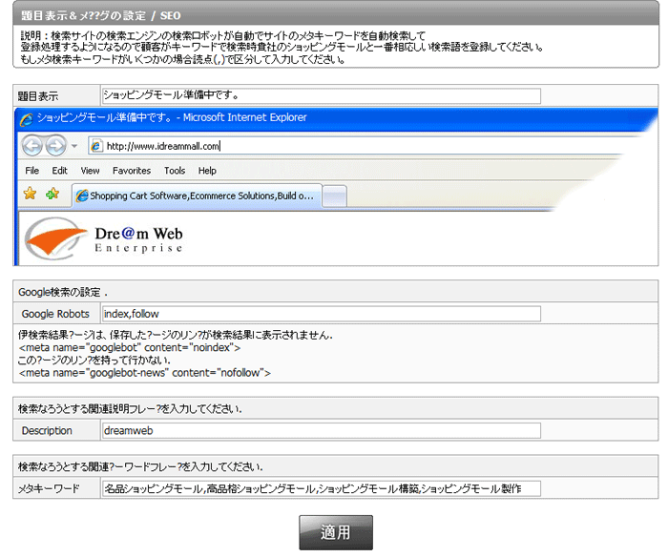
Task: Open the Tools menu
Action: [x=175, y=171]
